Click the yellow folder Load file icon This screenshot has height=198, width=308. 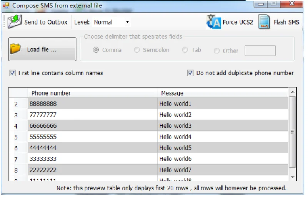[x=15, y=49]
